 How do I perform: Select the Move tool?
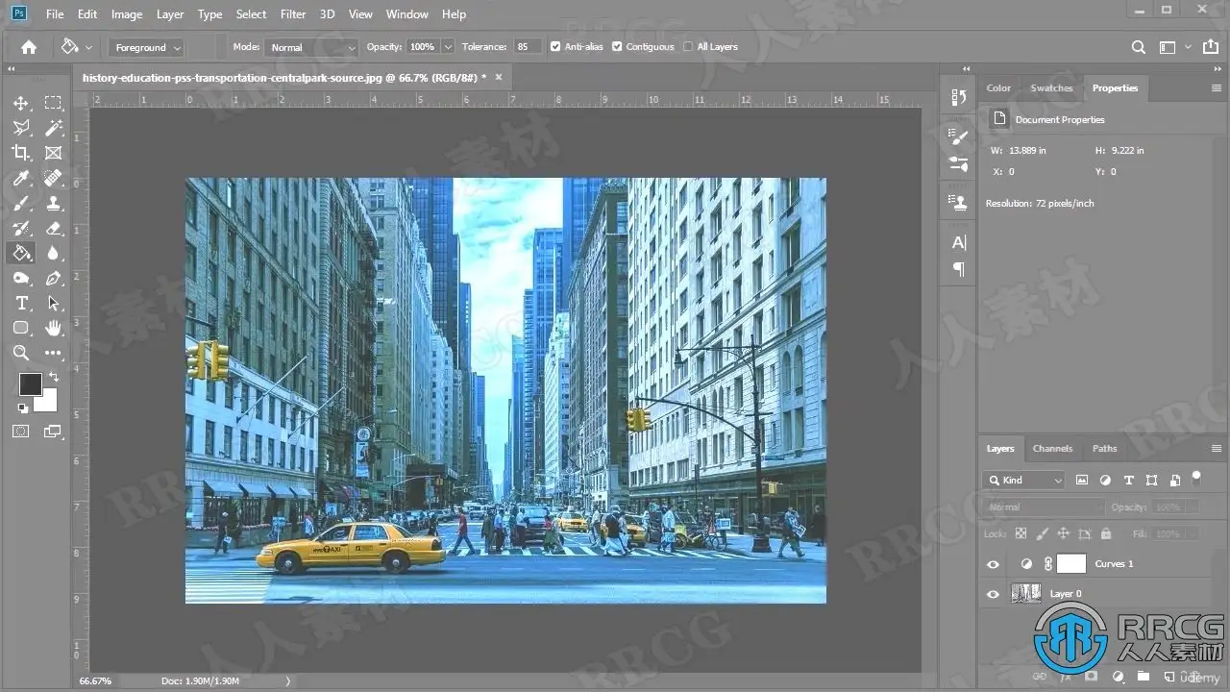click(x=21, y=103)
